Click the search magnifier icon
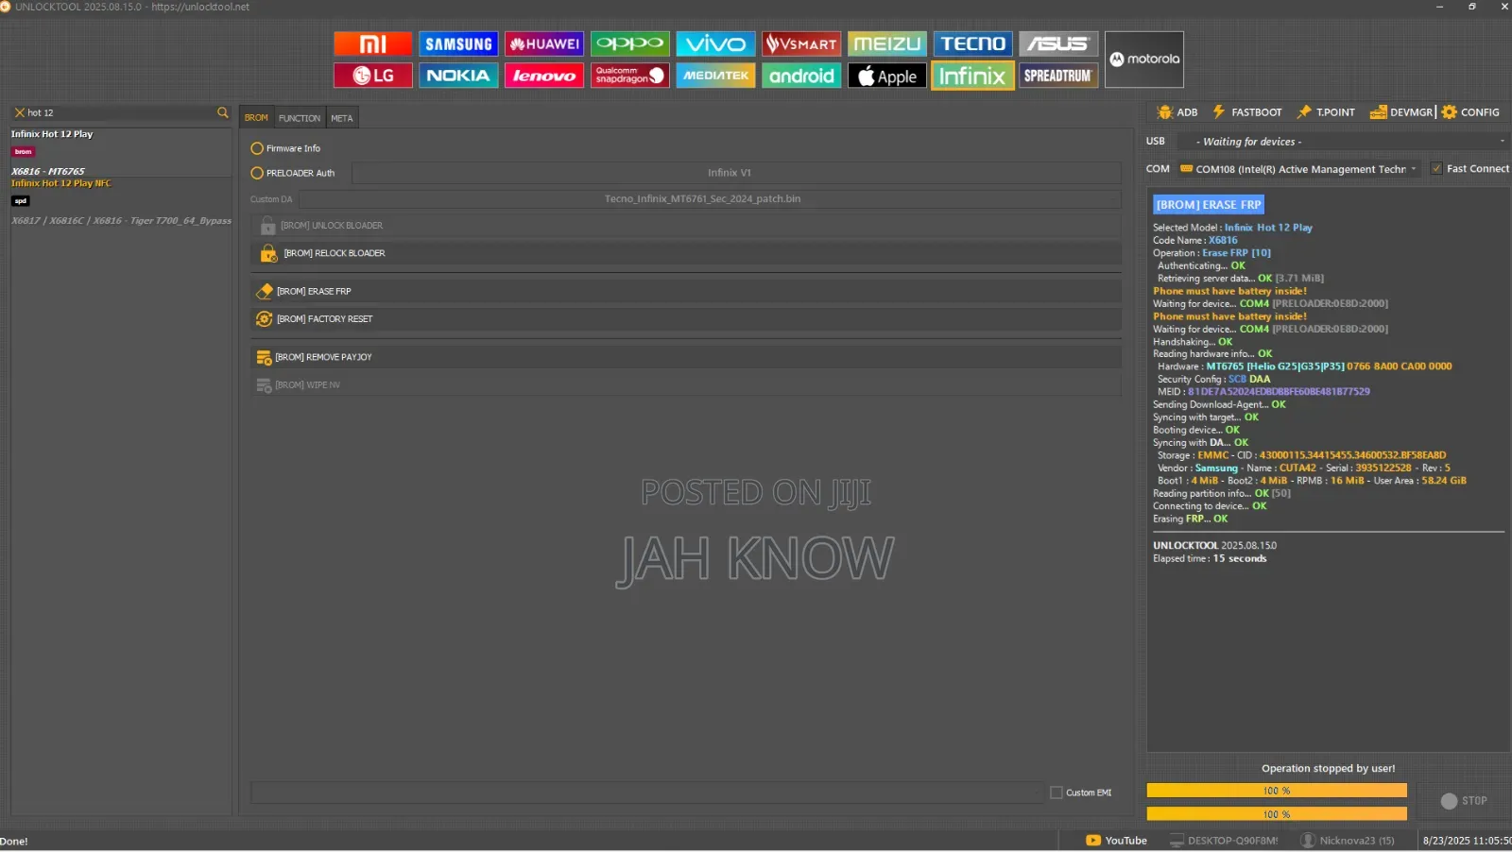The height and width of the screenshot is (852, 1512). click(x=223, y=112)
